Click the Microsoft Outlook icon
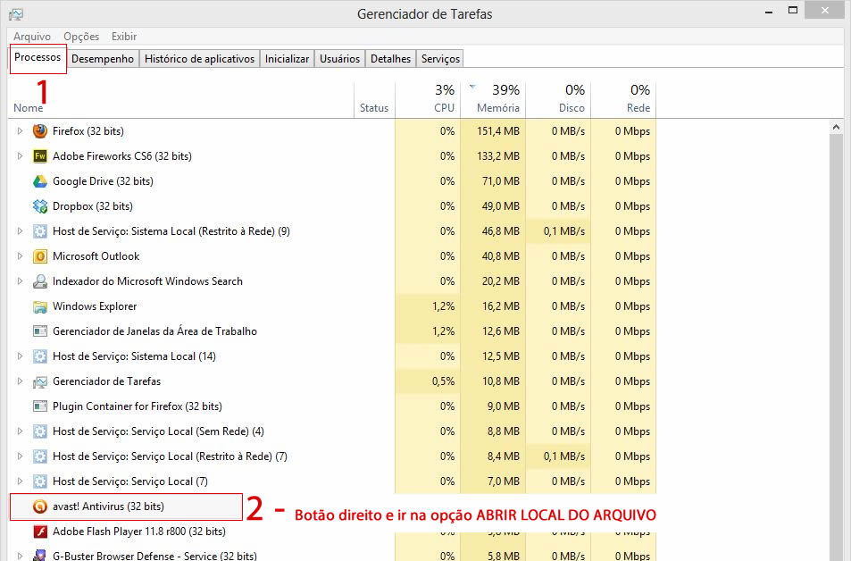This screenshot has width=851, height=561. (x=39, y=256)
